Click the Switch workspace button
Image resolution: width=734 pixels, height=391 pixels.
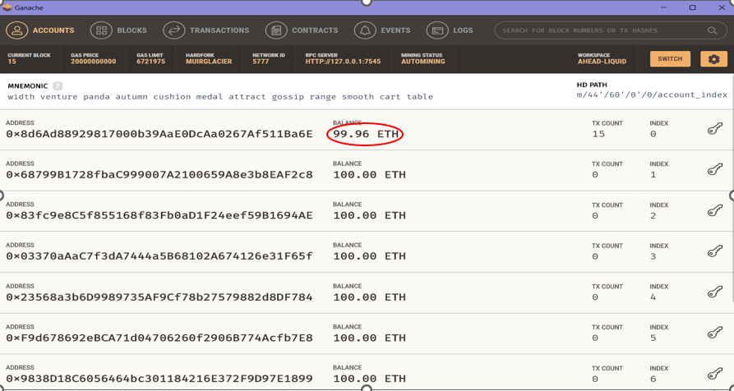pyautogui.click(x=670, y=59)
